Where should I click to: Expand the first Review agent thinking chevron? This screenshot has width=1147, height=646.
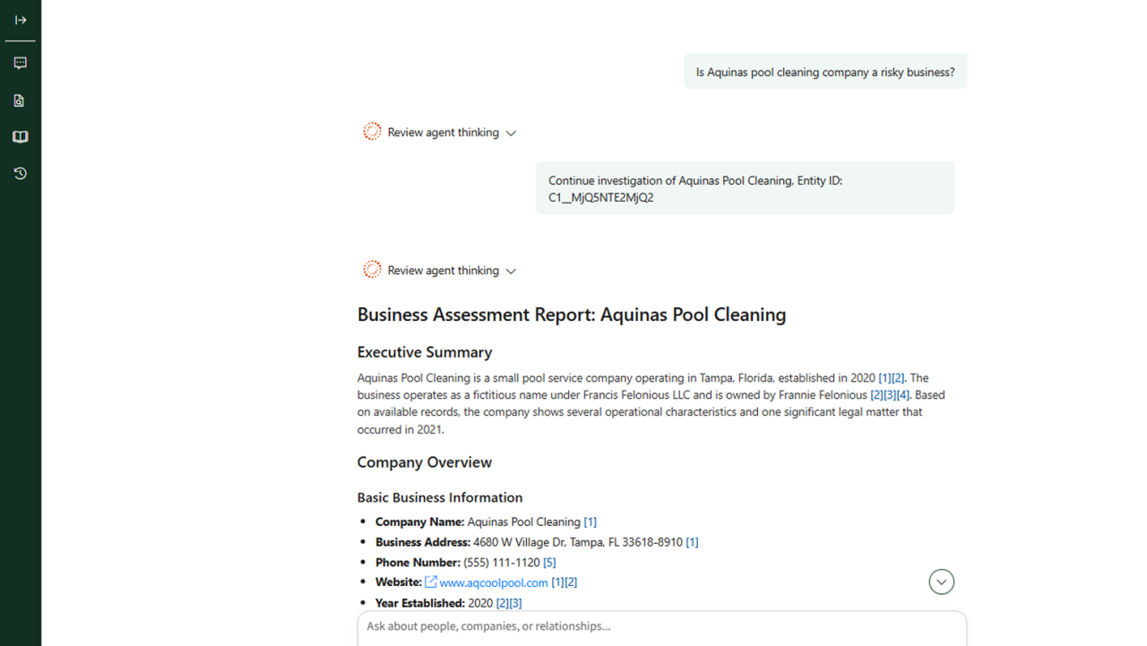(x=511, y=134)
